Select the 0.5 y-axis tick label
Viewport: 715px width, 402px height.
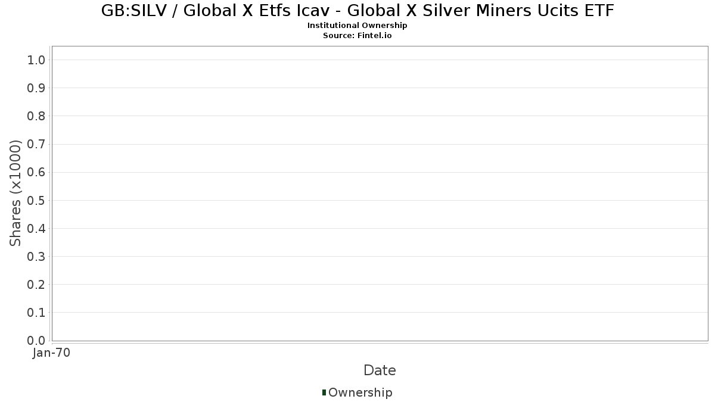pyautogui.click(x=36, y=200)
